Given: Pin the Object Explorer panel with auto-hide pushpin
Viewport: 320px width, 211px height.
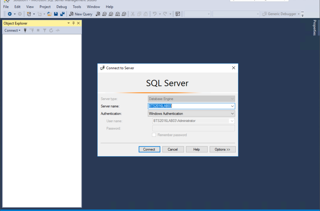Looking at the screenshot, I should coord(73,23).
